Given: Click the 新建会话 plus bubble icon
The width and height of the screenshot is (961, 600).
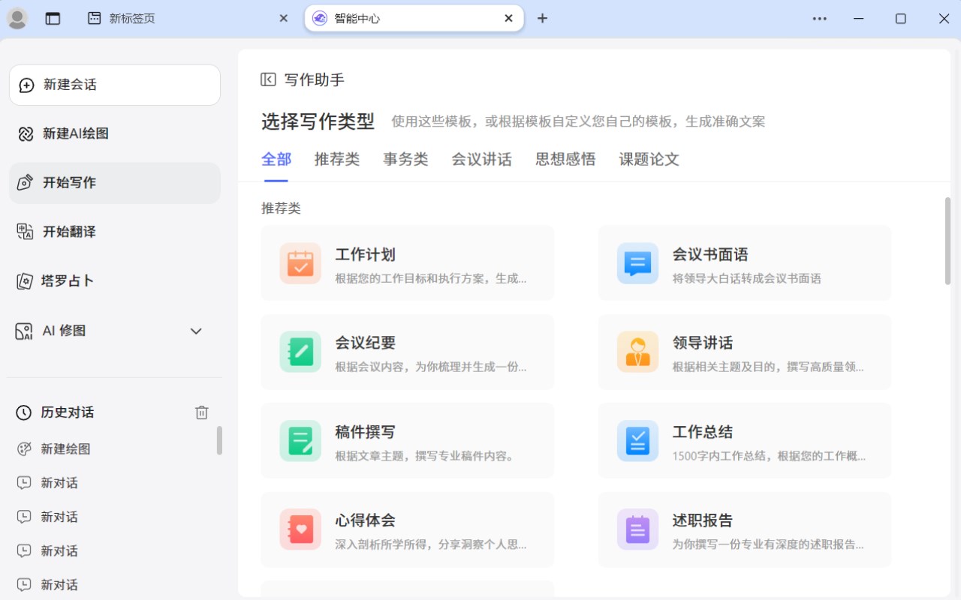Looking at the screenshot, I should [26, 85].
